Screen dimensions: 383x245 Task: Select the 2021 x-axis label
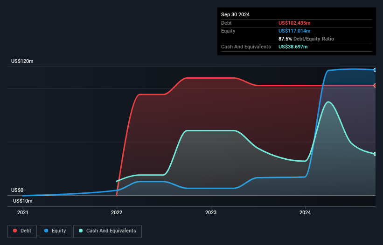click(23, 212)
